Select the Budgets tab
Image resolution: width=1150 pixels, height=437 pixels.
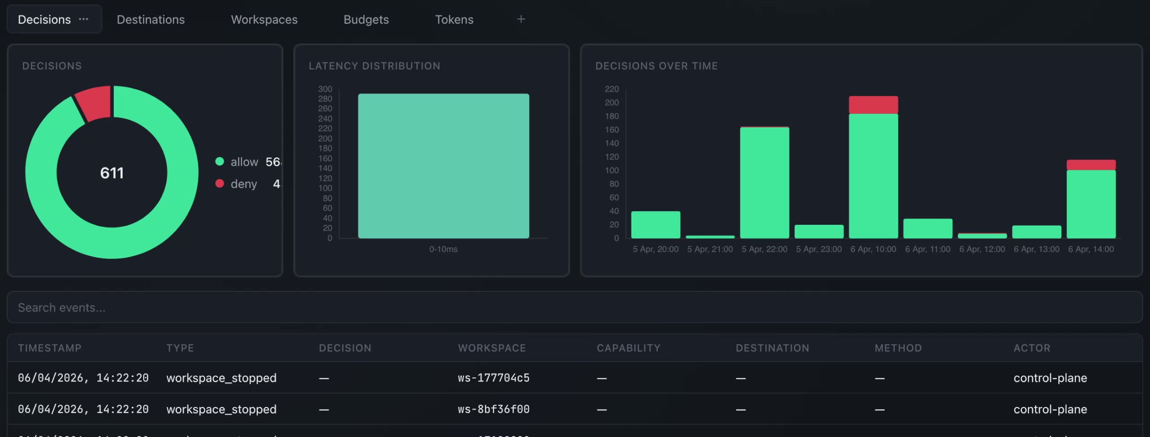(366, 19)
